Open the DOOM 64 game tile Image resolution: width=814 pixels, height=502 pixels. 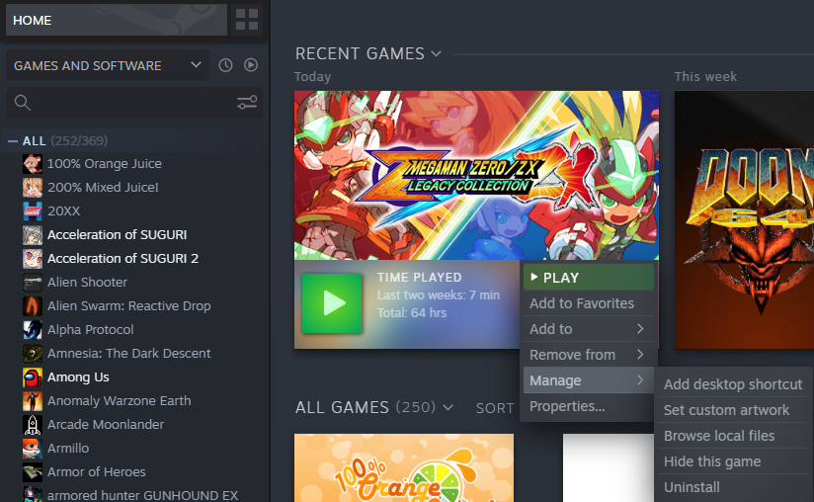[x=744, y=220]
